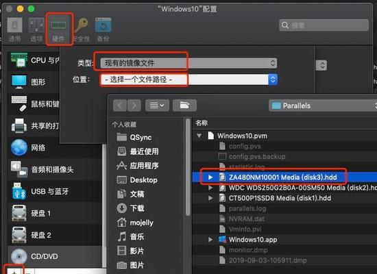This screenshot has width=377, height=274.
Task: Select Windows10.pvm row
Action: coord(284,136)
